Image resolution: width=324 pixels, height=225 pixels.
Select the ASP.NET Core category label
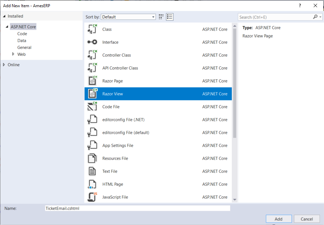tap(23, 27)
